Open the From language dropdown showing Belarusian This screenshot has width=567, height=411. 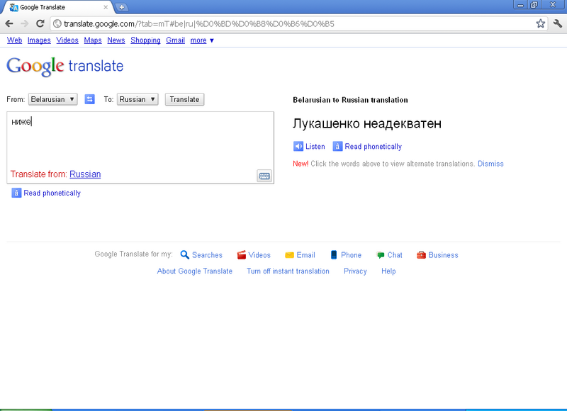pyautogui.click(x=52, y=99)
